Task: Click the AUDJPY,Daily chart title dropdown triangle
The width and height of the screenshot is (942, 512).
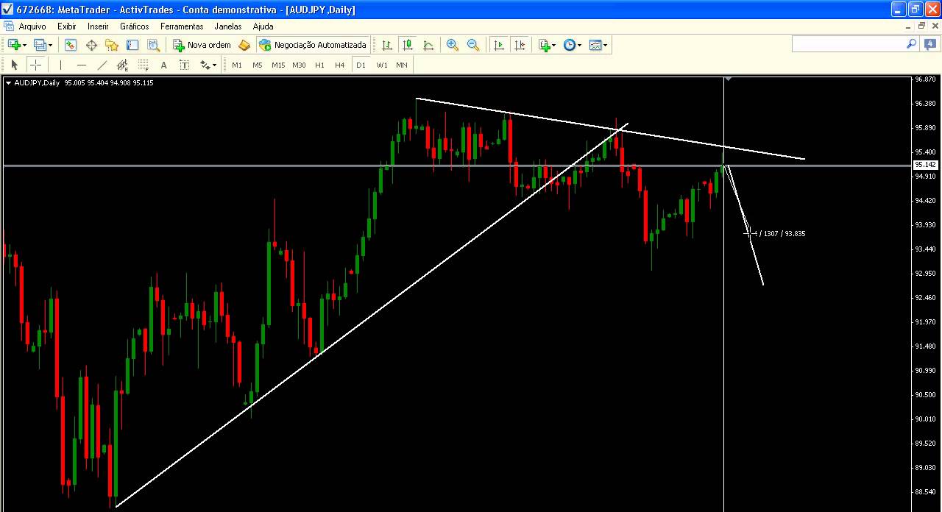Action: pos(8,82)
